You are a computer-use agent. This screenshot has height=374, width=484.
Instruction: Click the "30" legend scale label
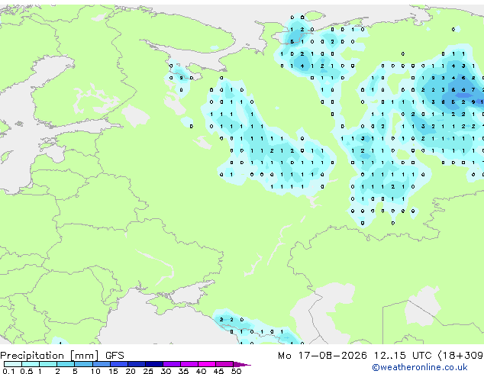(166, 371)
